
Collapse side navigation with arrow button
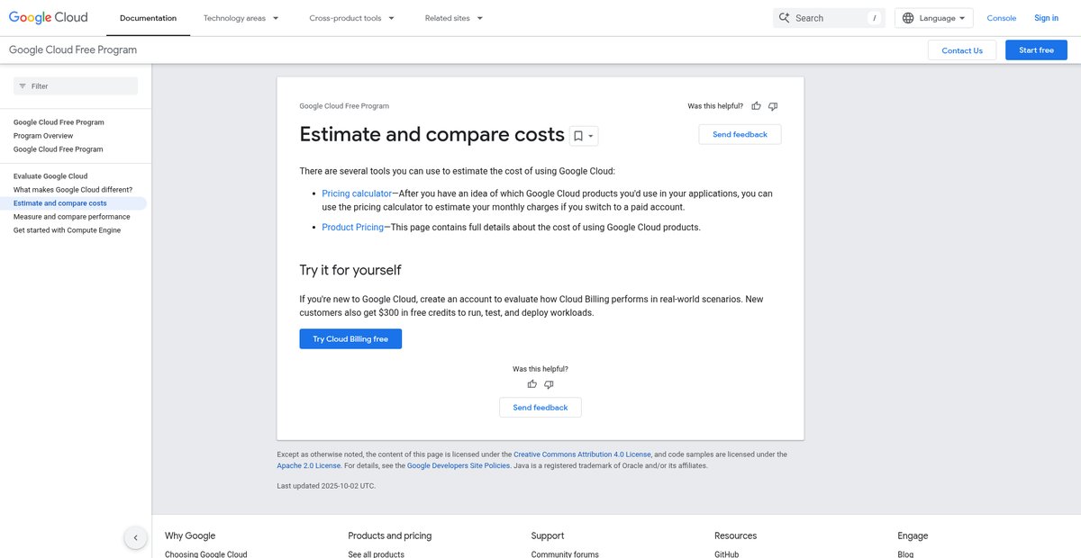click(135, 537)
